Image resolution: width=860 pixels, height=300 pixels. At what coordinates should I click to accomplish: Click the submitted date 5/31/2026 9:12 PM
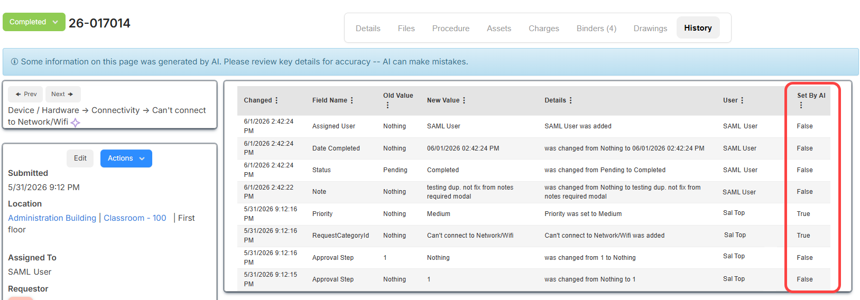44,187
